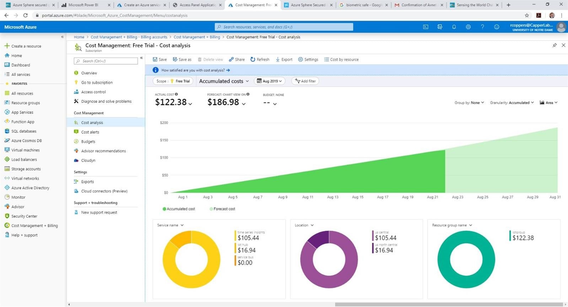This screenshot has height=307, width=568.
Task: Click Home in the breadcrumb
Action: (x=79, y=37)
